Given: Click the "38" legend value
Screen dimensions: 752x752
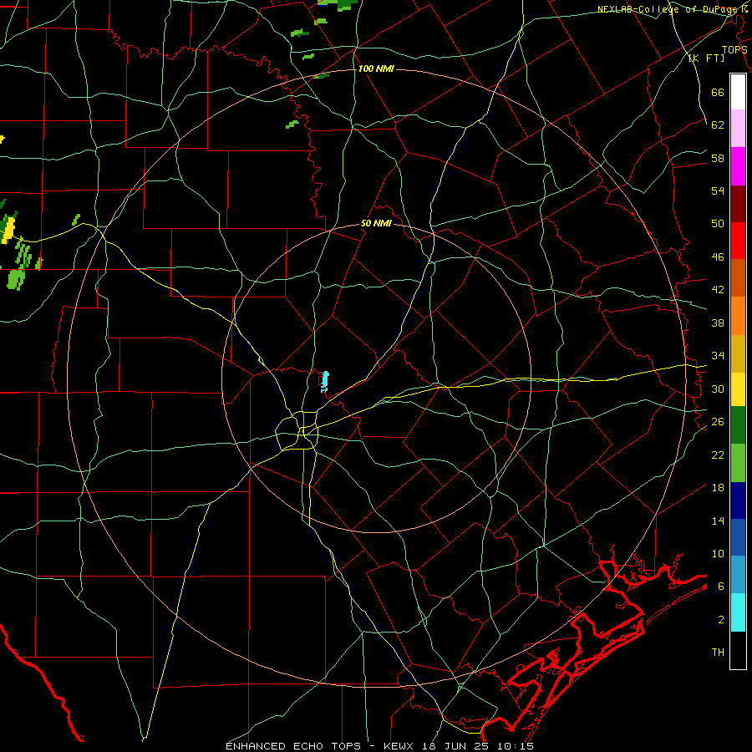Looking at the screenshot, I should [x=718, y=323].
